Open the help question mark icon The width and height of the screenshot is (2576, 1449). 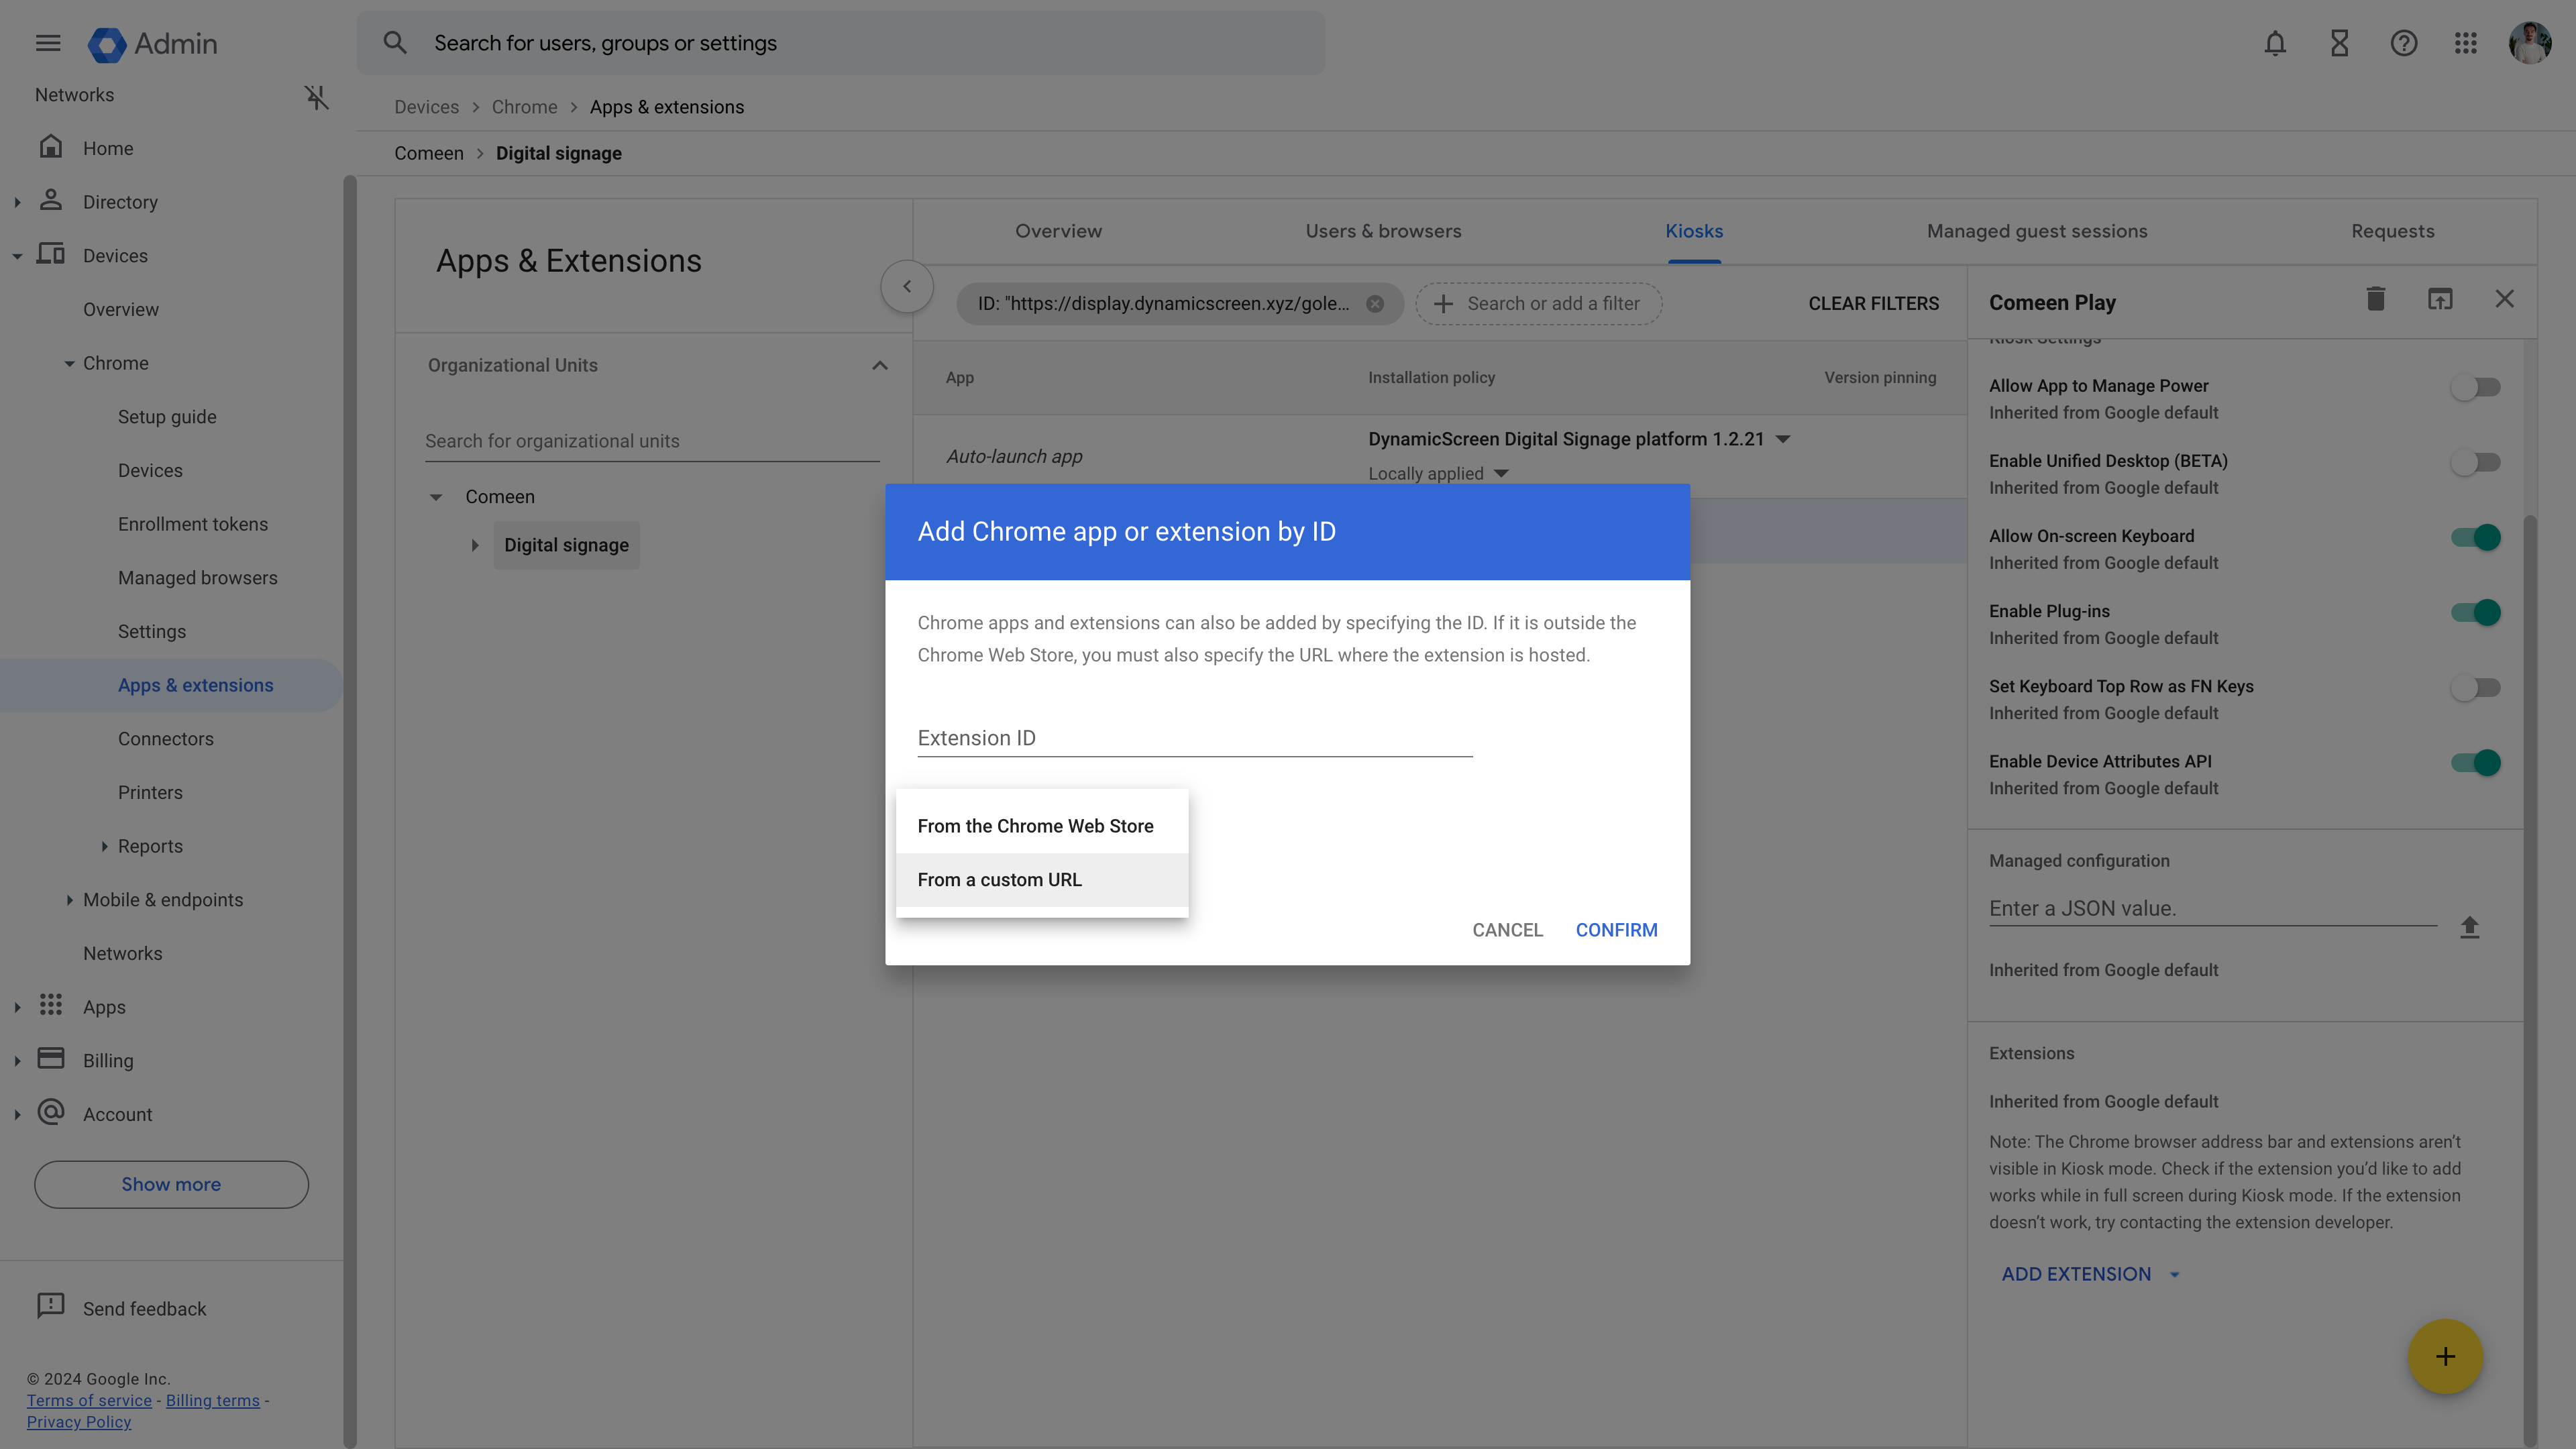point(2404,43)
